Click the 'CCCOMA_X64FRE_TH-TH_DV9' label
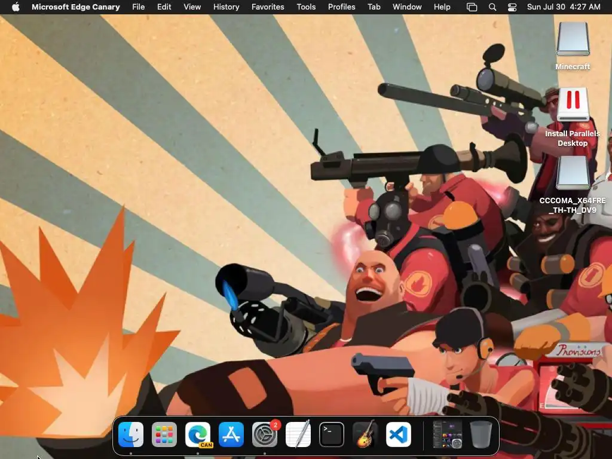The height and width of the screenshot is (459, 612). tap(573, 206)
